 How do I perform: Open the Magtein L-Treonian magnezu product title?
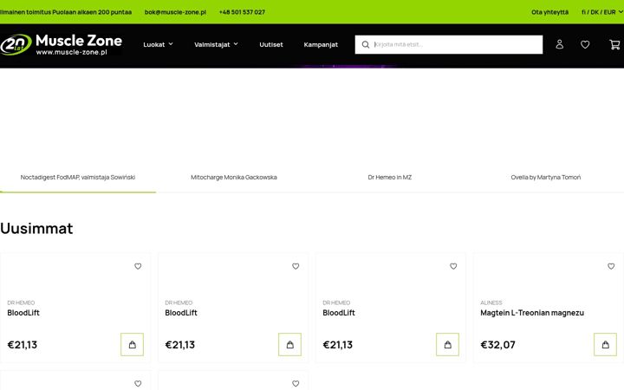click(532, 313)
